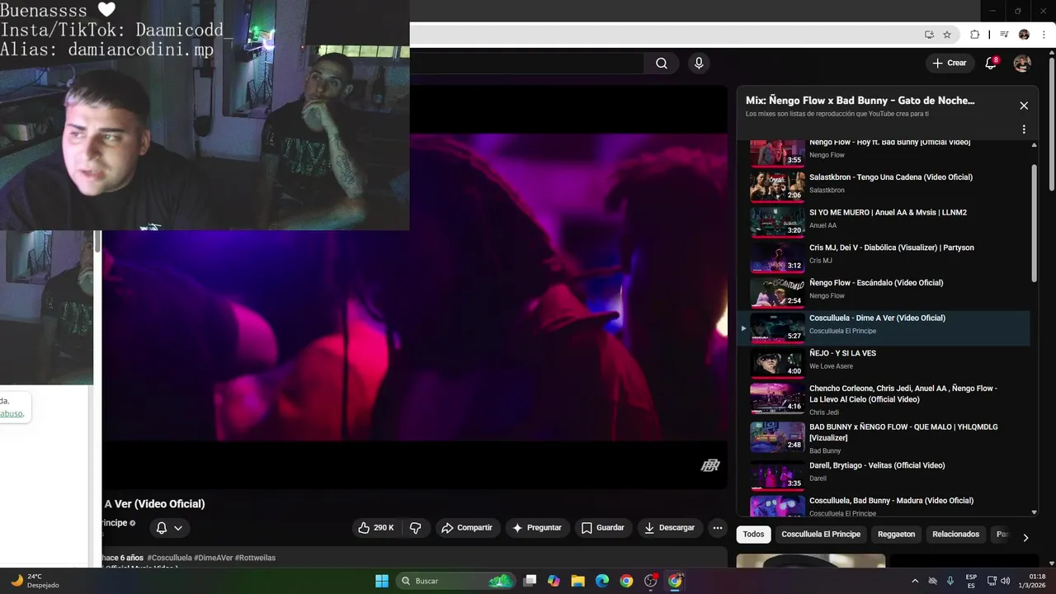Viewport: 1056px width, 594px height.
Task: Bookmark this page with the star icon
Action: 947,35
